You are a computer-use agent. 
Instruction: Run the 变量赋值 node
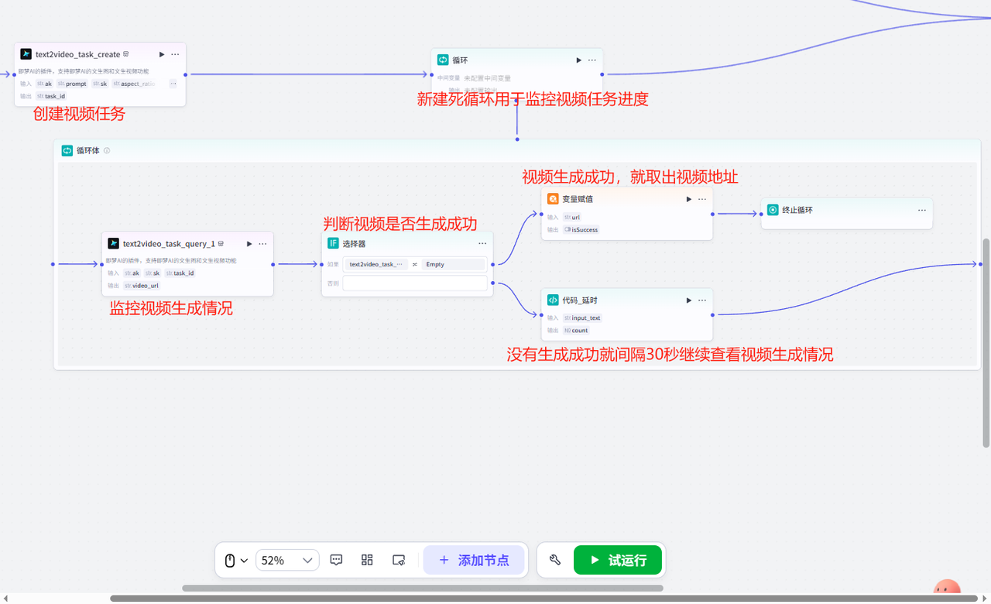point(689,199)
